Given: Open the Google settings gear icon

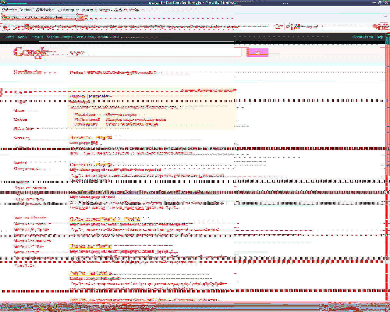Looking at the screenshot, I should coord(380,37).
